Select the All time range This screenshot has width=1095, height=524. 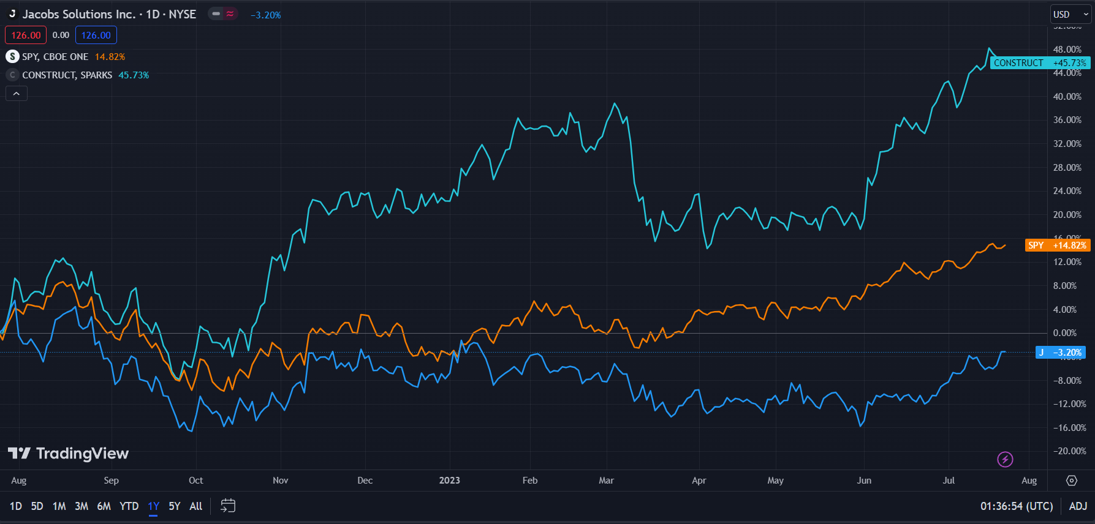coord(196,506)
